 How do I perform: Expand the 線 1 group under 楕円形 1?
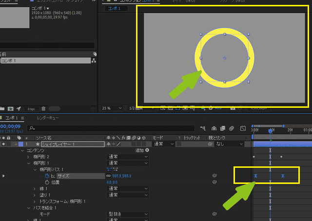point(35,189)
